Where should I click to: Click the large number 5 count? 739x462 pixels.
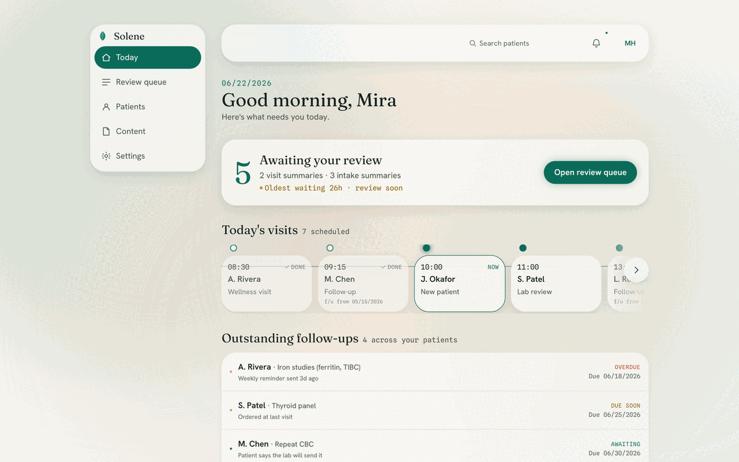tap(243, 173)
